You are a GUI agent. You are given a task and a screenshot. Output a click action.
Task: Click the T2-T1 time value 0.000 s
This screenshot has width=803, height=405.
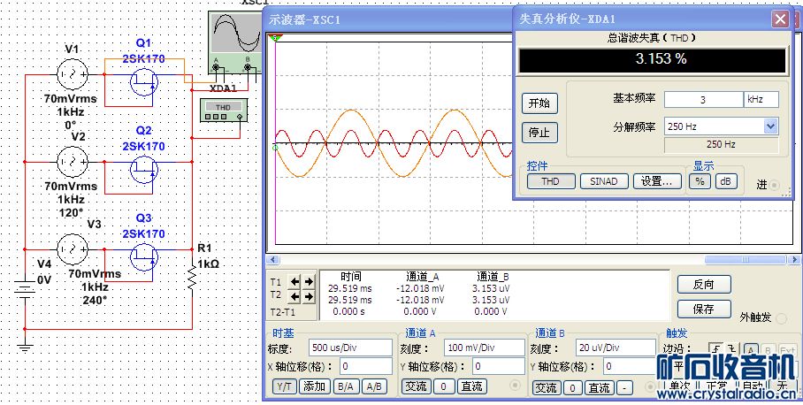[x=348, y=311]
